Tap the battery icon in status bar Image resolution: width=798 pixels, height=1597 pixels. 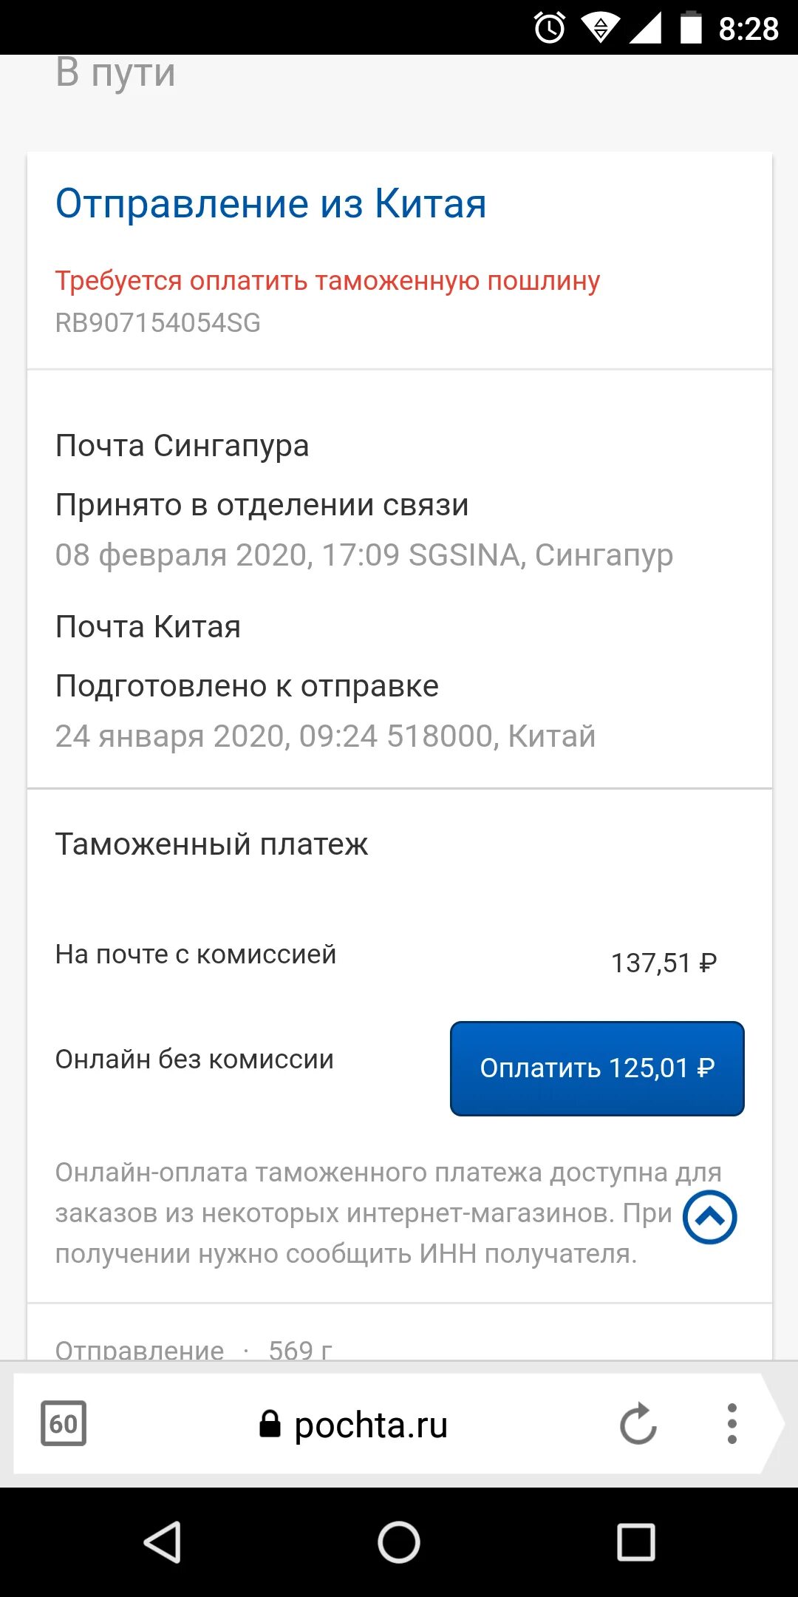[x=691, y=28]
